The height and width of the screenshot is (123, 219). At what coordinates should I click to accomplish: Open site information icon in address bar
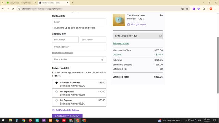pos(19,9)
